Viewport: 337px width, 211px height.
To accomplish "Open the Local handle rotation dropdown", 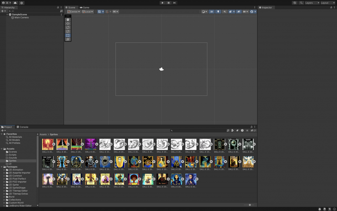I will point(88,12).
